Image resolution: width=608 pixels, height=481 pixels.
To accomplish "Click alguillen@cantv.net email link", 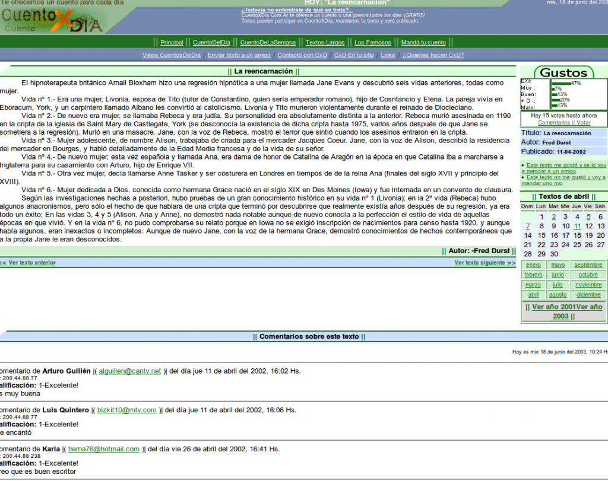I will (x=129, y=371).
